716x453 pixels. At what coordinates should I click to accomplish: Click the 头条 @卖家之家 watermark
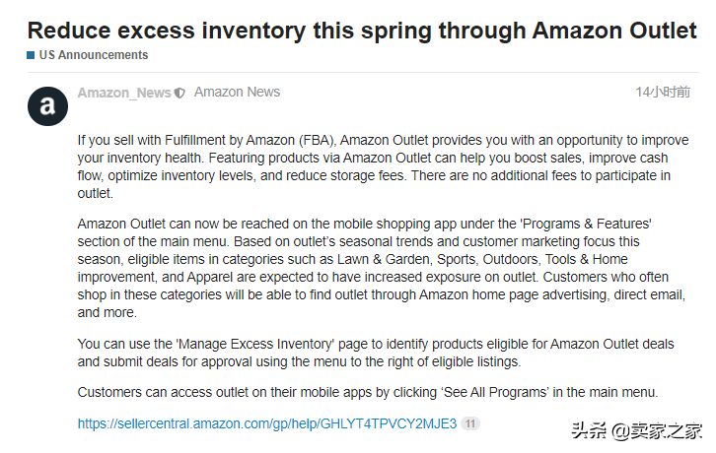click(x=636, y=430)
